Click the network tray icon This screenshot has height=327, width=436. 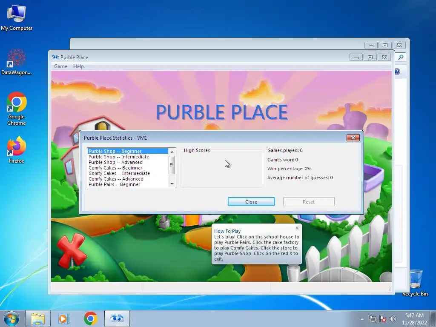pos(372,319)
